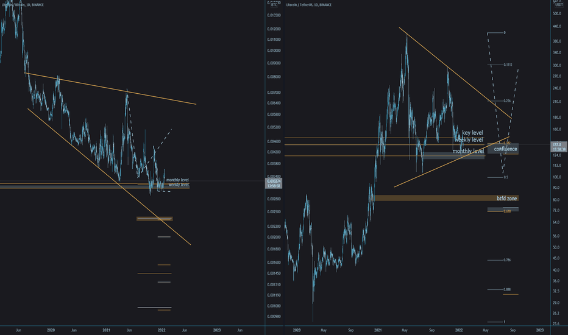This screenshot has width=568, height=335.
Task: Click the 0.888 Fibonacci level label
Action: click(507, 290)
